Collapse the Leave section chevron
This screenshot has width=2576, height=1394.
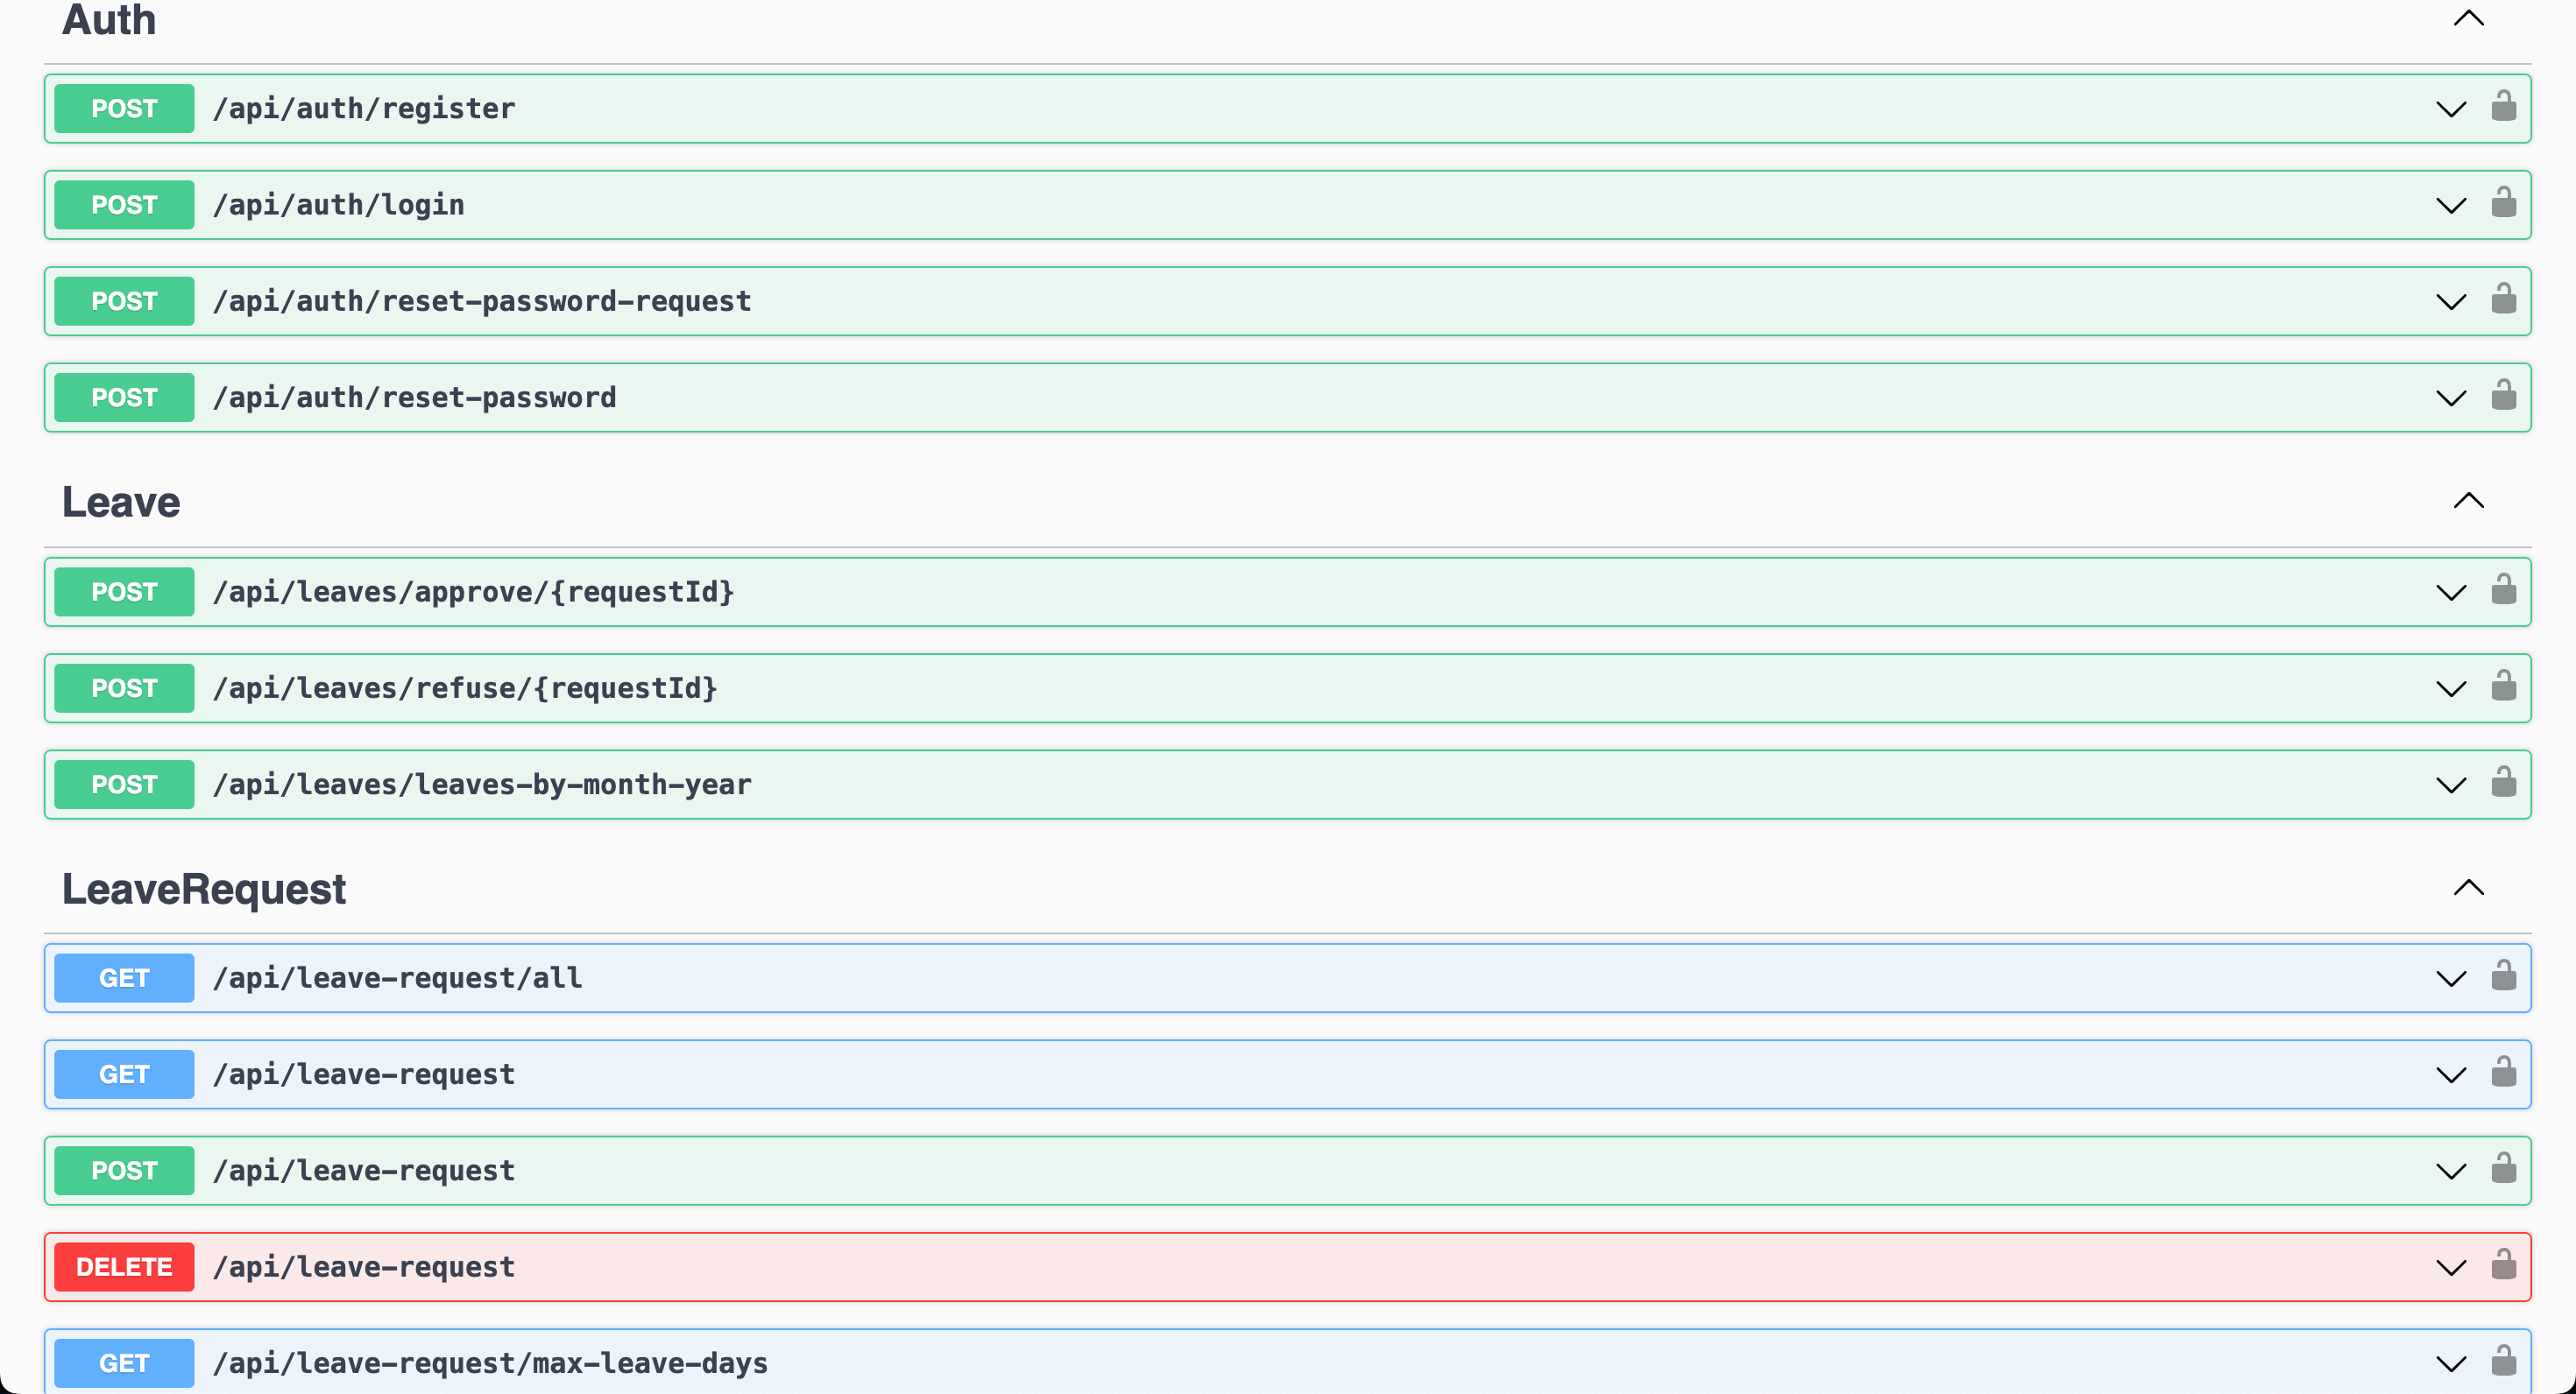pos(2468,501)
